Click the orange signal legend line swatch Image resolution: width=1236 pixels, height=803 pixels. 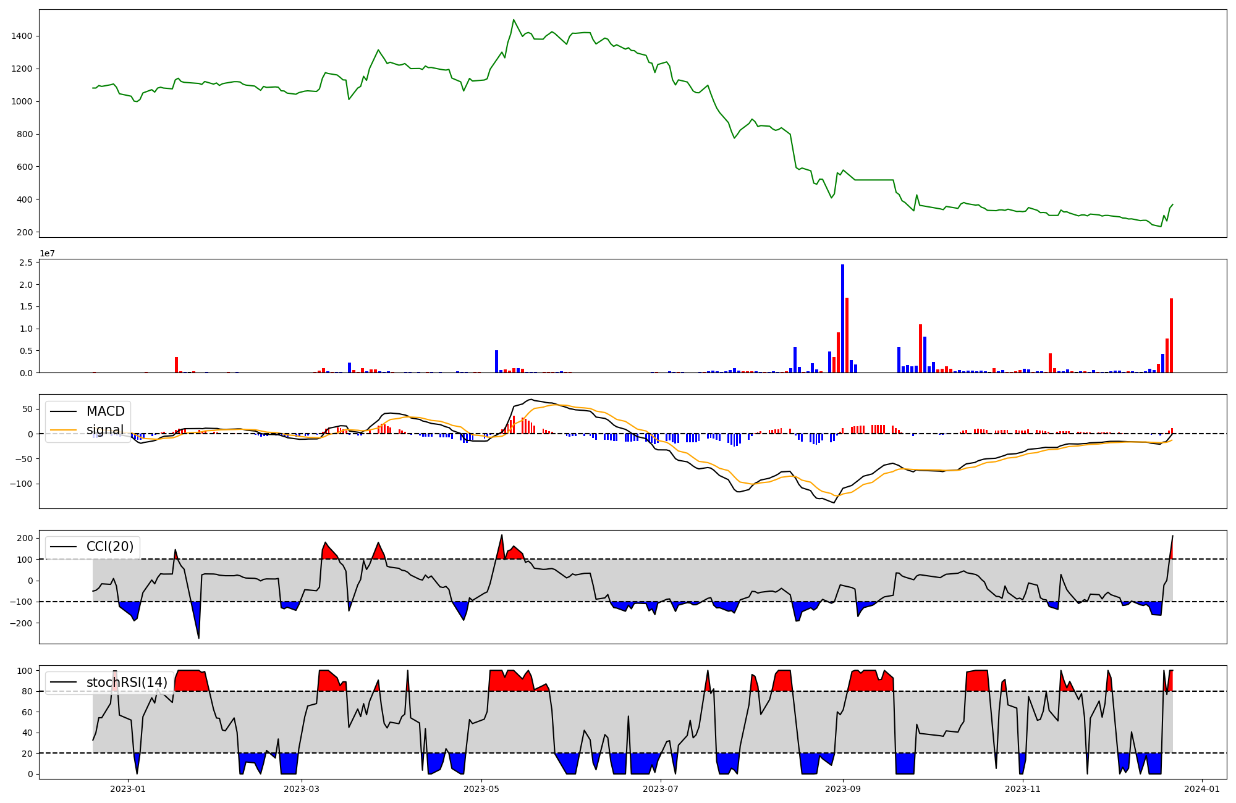tap(63, 430)
